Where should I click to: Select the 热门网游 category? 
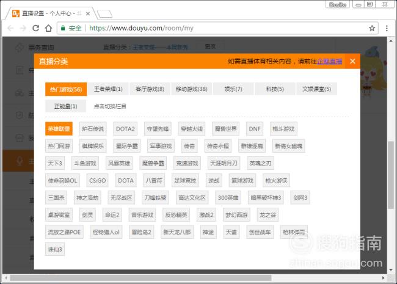pos(59,146)
